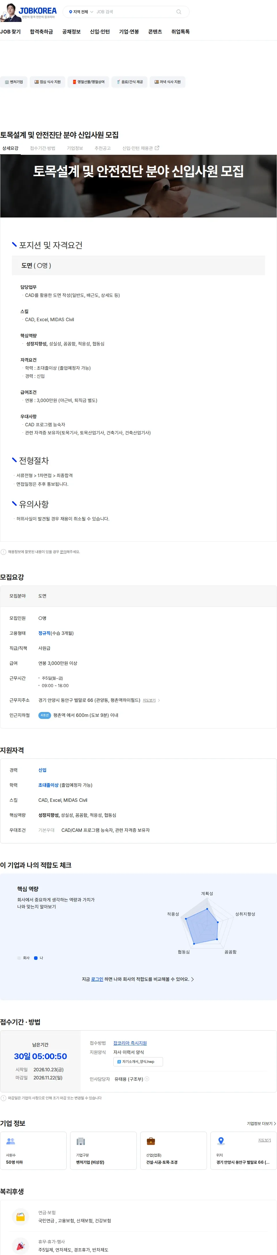Click the 정규직 employment type link
Image resolution: width=277 pixels, height=1255 pixels.
click(x=44, y=633)
